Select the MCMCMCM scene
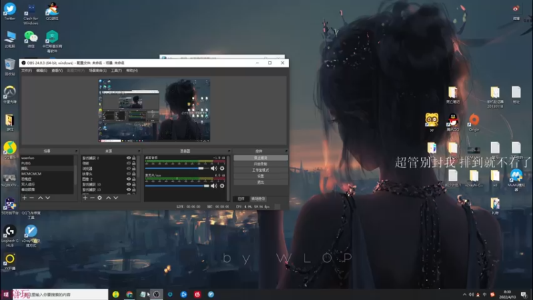 click(47, 174)
